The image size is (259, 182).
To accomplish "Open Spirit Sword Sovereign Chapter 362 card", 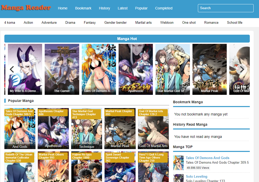I will coord(120,167).
